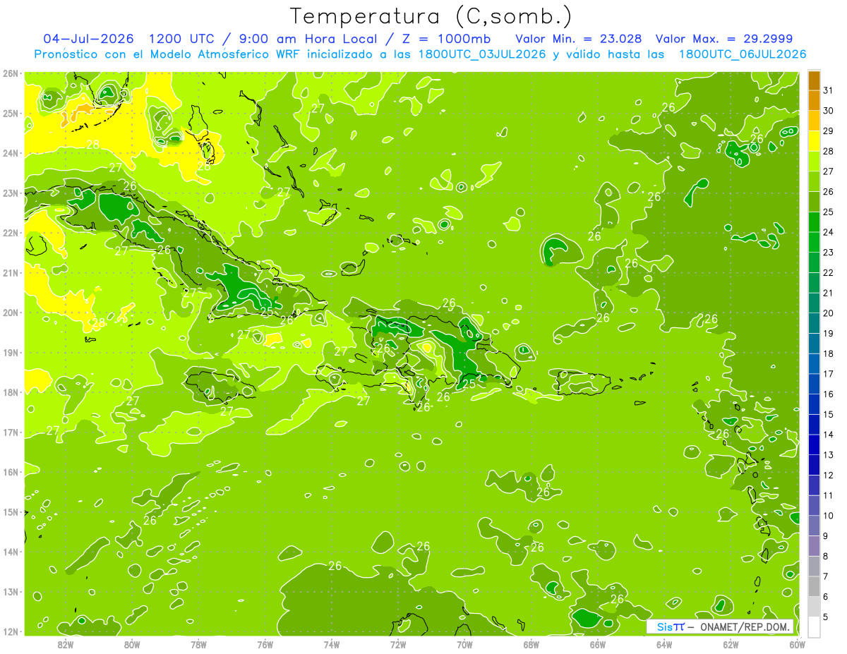
Task: Click the white legend band below 5
Action: pos(814,626)
